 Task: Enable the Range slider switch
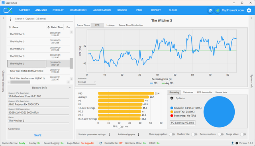(x=243, y=134)
